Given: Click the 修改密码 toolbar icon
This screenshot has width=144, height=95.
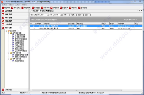Looking at the screenshot, I should (x=70, y=8).
